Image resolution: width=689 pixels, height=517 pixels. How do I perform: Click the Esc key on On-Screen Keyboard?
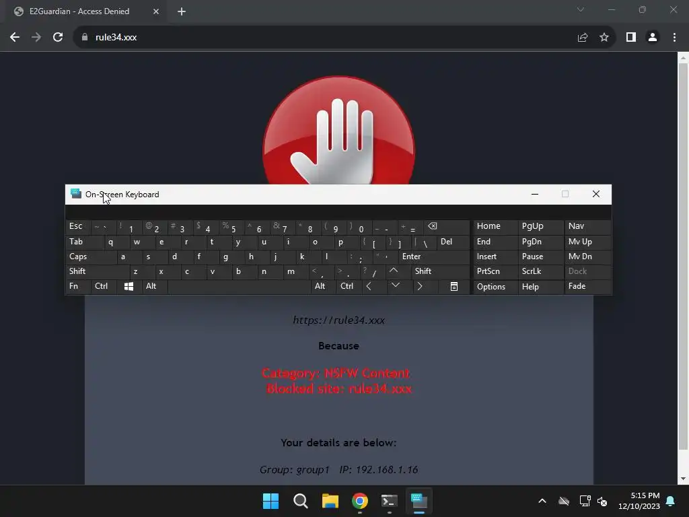78,226
